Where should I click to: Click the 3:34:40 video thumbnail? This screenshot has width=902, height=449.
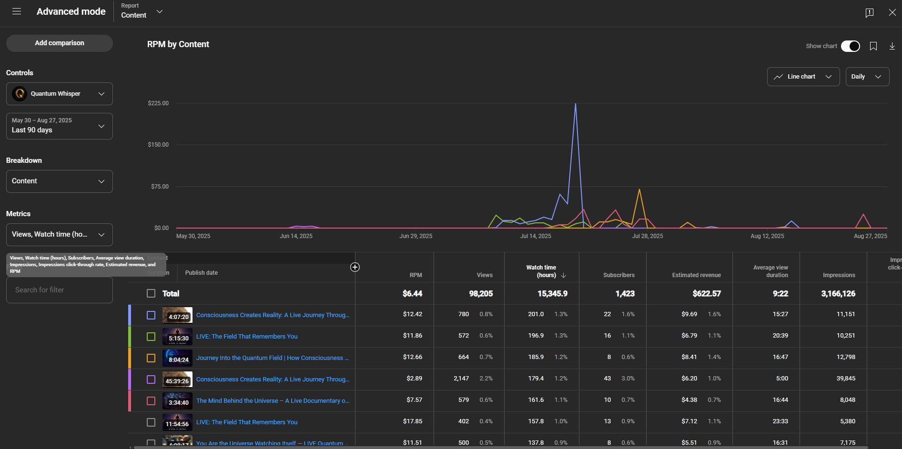click(x=177, y=401)
